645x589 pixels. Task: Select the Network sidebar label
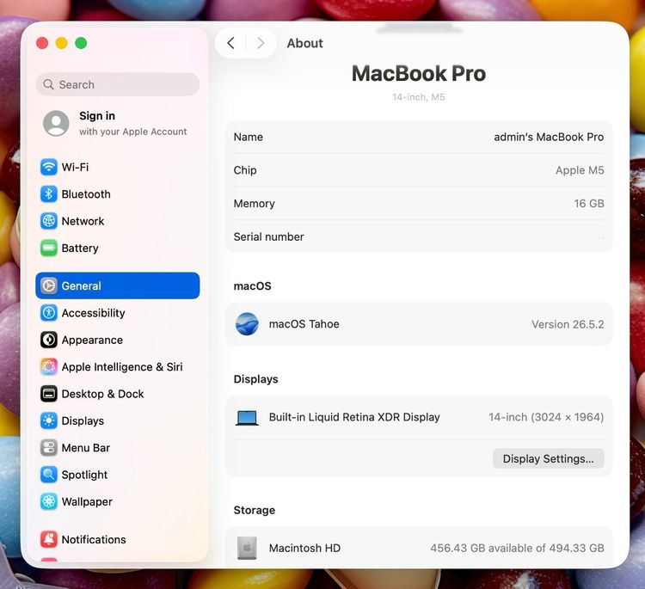[83, 221]
